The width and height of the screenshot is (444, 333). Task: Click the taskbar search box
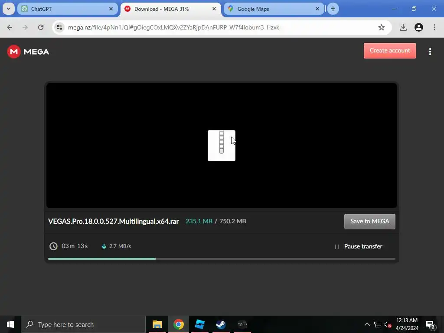(x=83, y=324)
